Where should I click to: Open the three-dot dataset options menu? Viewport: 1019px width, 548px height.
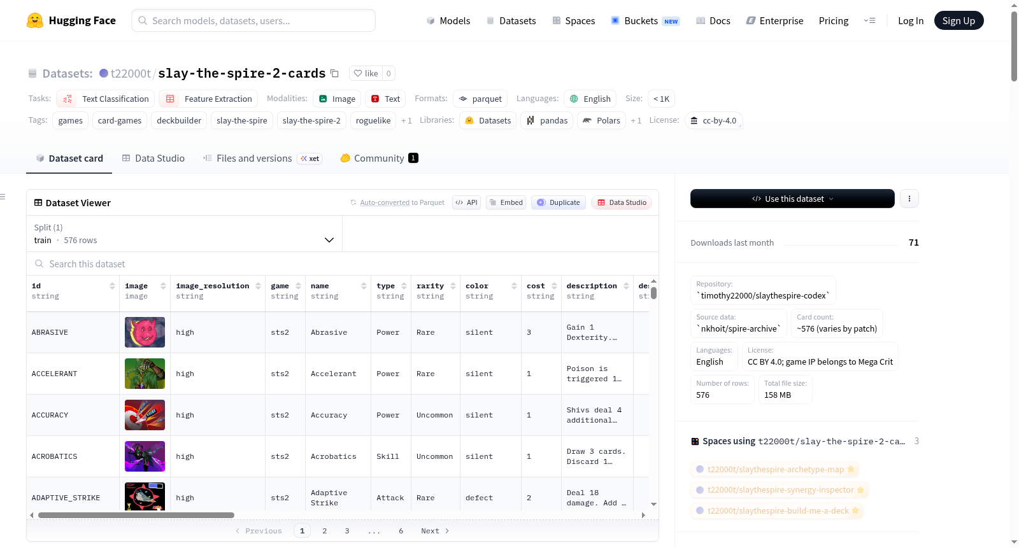pos(909,199)
